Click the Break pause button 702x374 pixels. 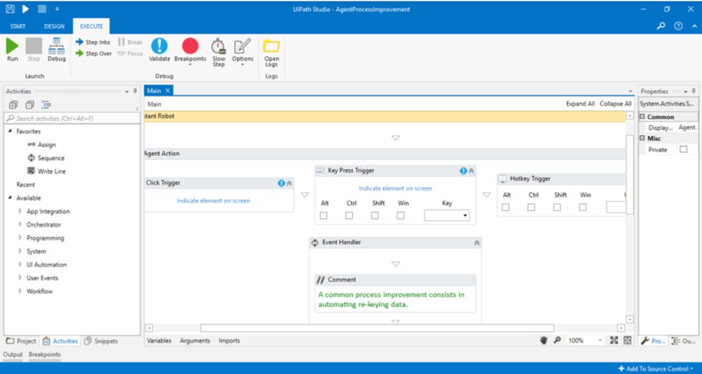coord(130,42)
